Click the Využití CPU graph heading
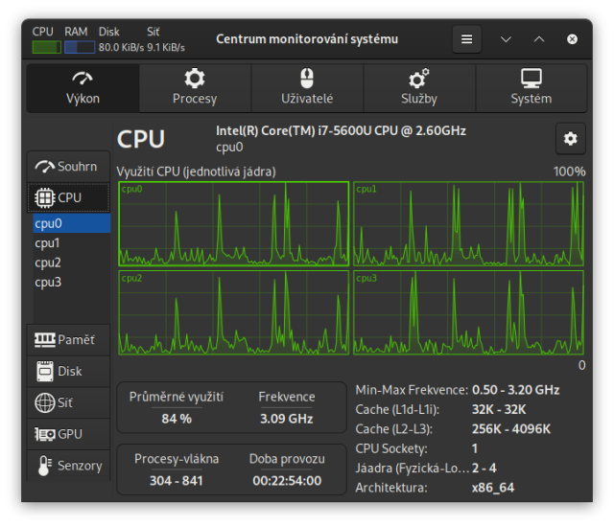This screenshot has width=614, height=526. 196,172
